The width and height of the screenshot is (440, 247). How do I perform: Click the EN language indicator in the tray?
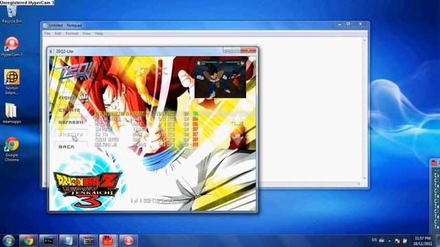(374, 240)
